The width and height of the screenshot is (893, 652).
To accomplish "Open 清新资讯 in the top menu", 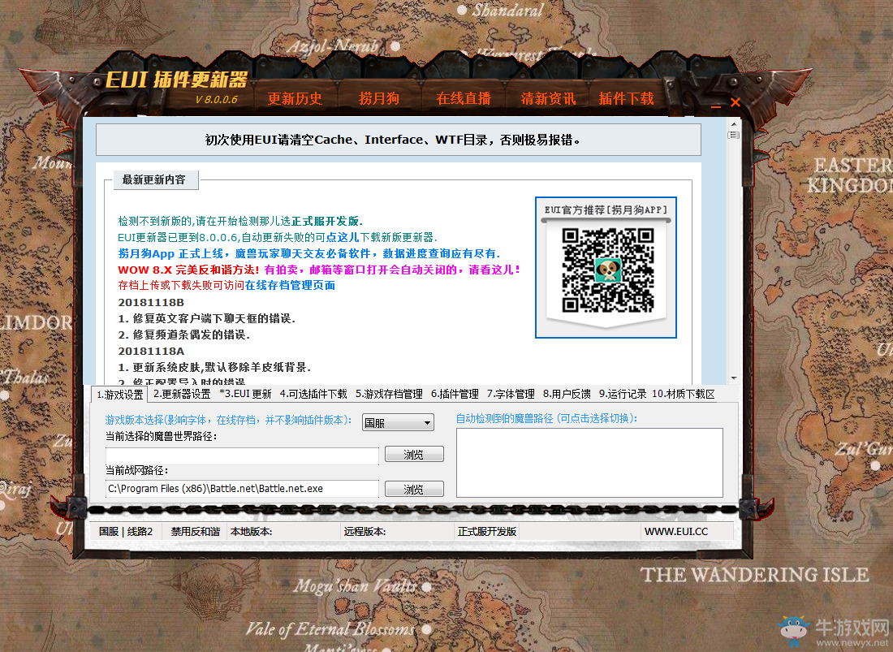I will (548, 98).
